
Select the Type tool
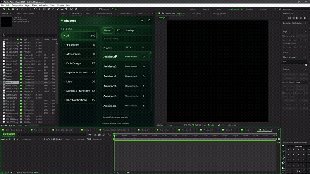pyautogui.click(x=53, y=9)
